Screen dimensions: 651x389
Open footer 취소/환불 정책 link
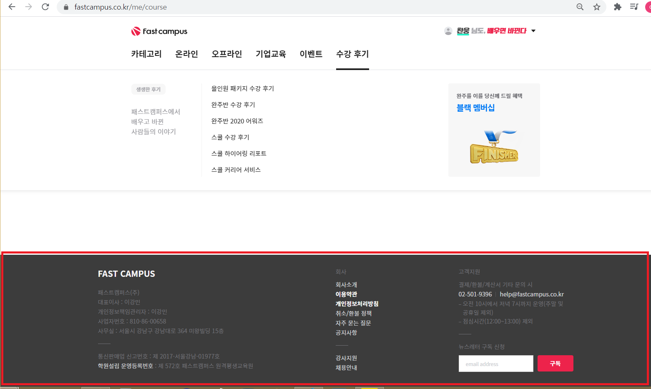pyautogui.click(x=354, y=314)
